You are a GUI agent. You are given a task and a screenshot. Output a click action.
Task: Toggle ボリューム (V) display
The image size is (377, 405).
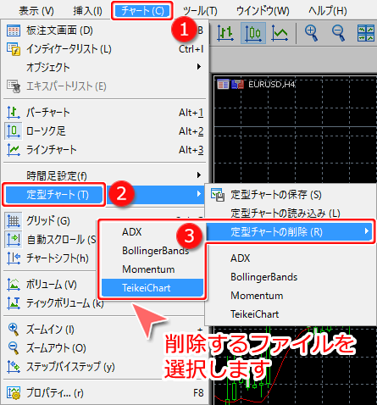[51, 285]
